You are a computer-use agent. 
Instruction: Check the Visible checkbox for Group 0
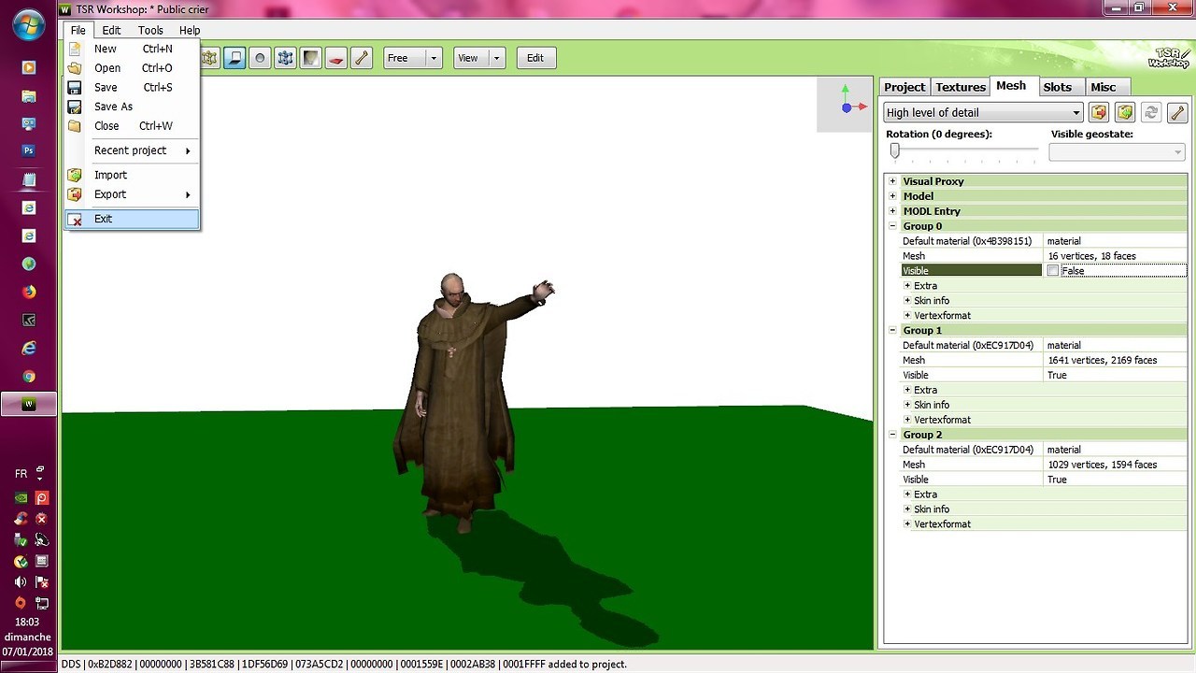click(x=1053, y=271)
